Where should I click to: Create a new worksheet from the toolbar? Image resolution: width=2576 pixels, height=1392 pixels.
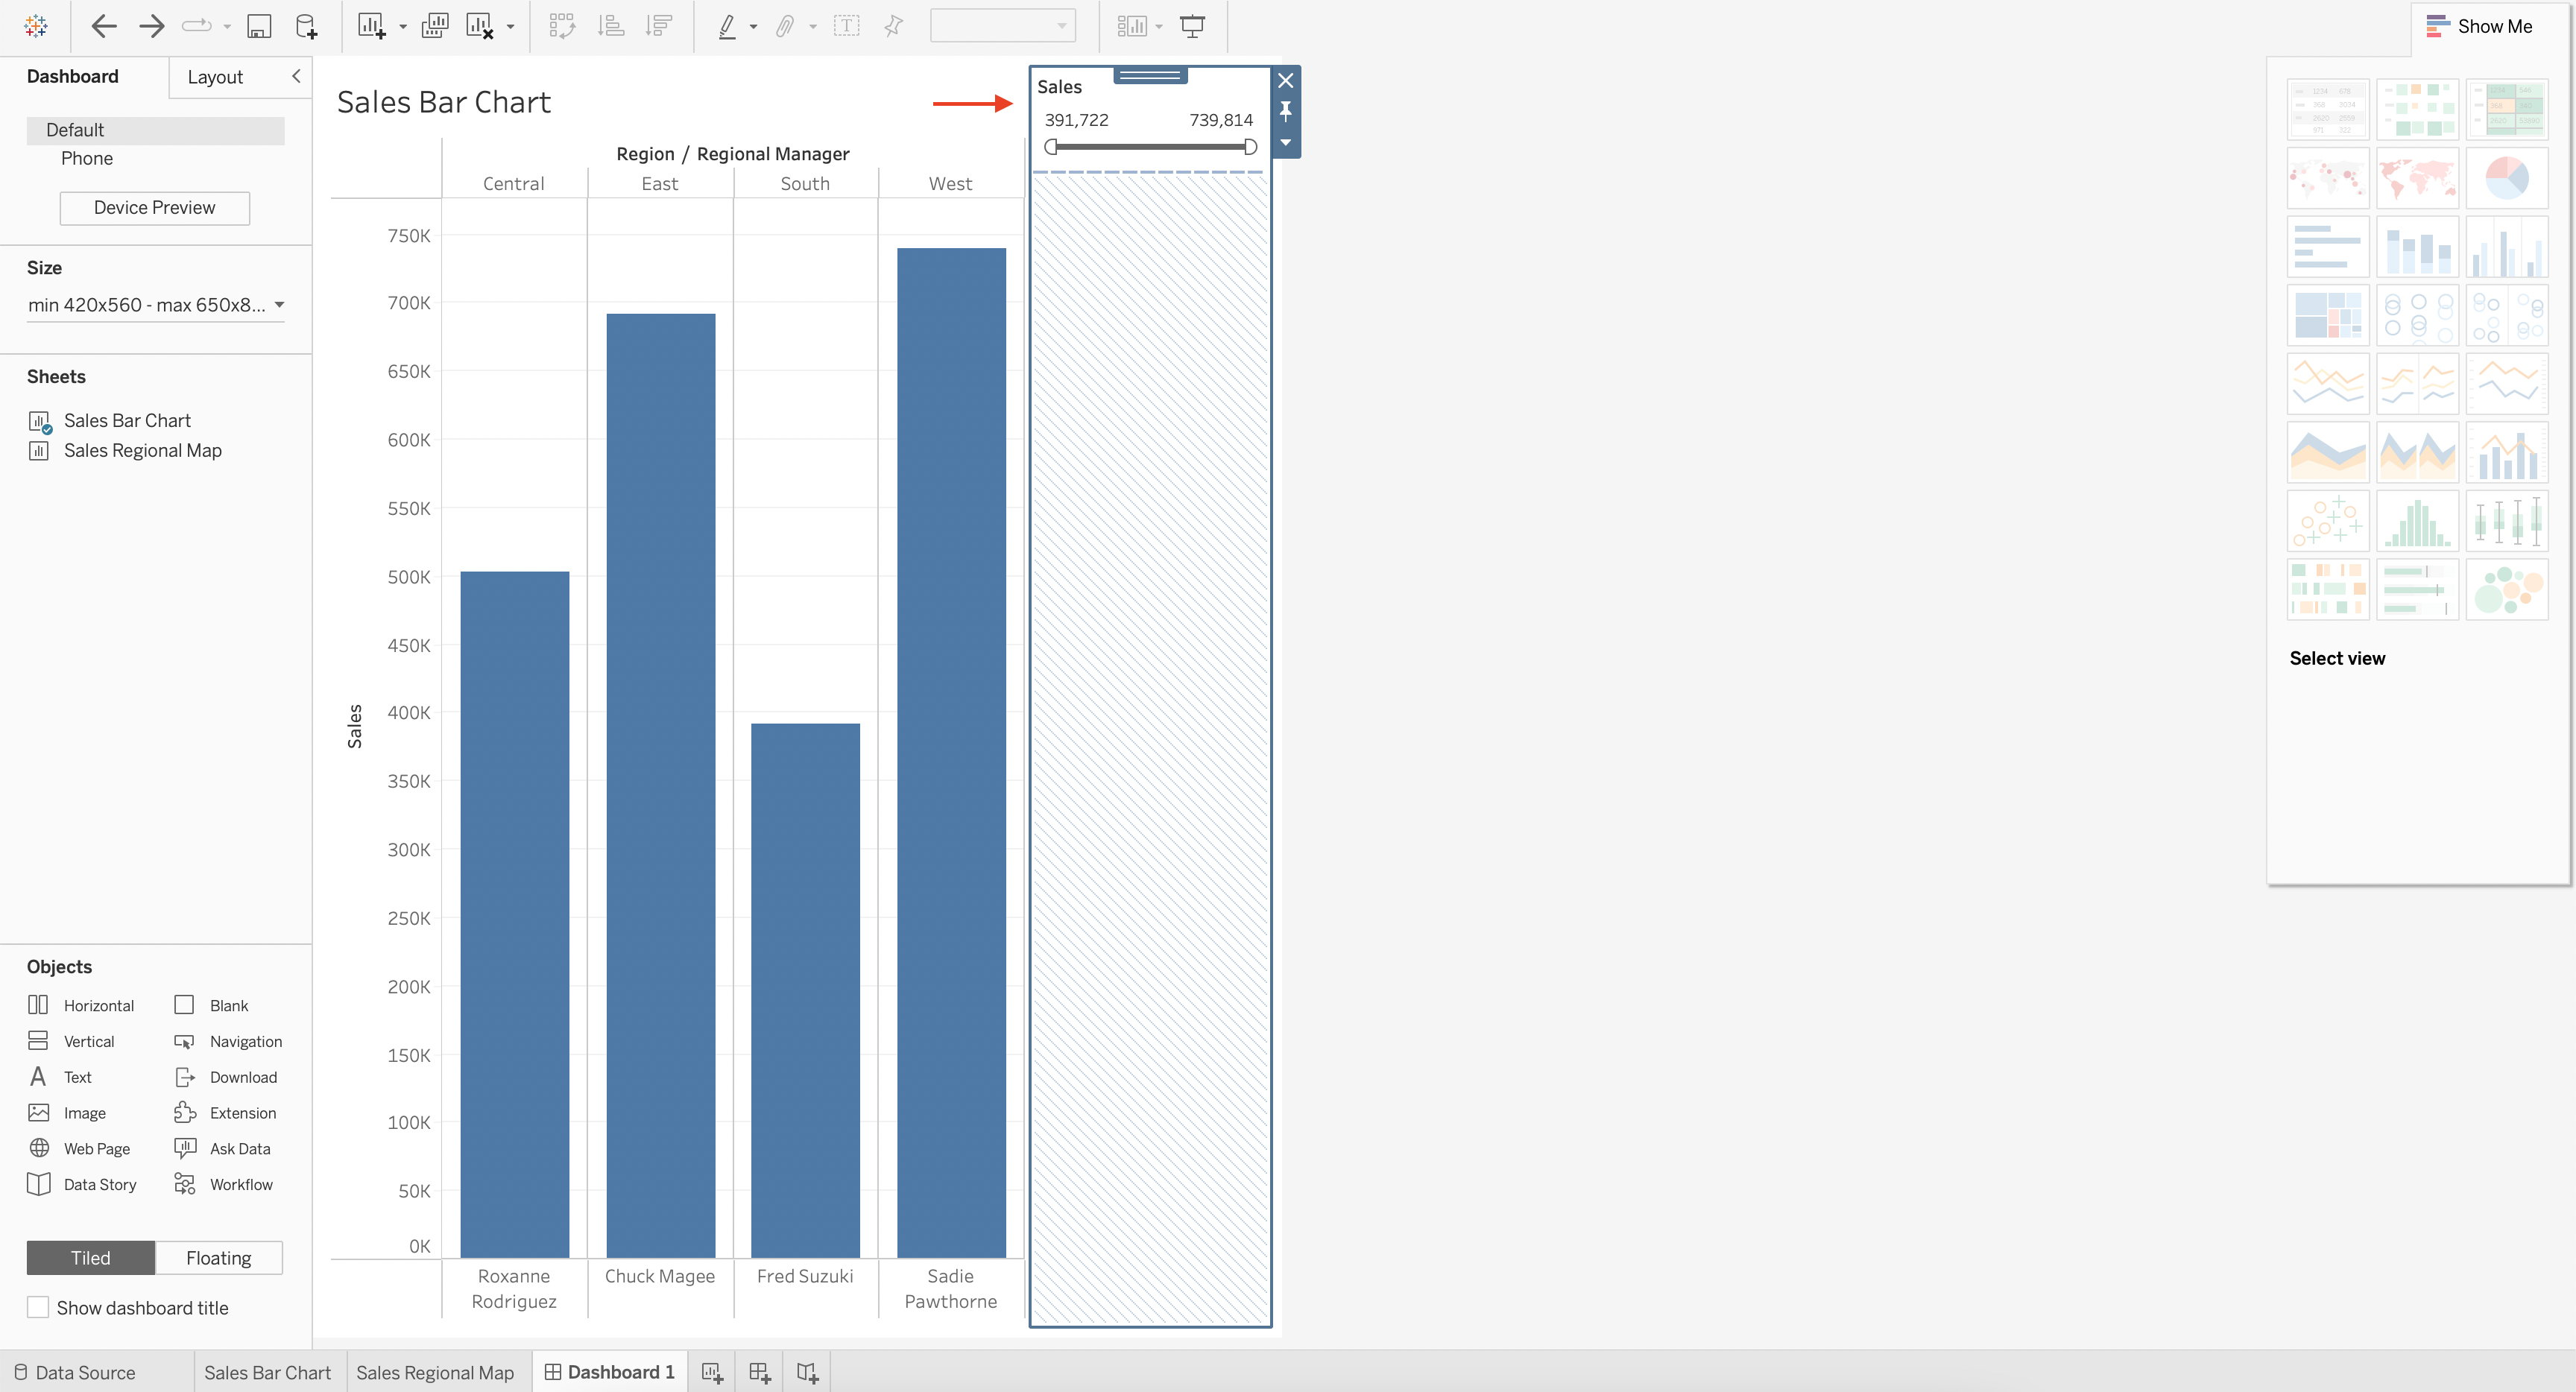pos(371,26)
